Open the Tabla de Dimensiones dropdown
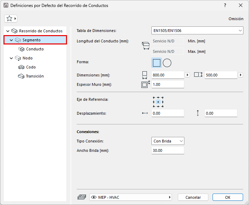Image resolution: width=249 pixels, height=205 pixels. (x=197, y=31)
